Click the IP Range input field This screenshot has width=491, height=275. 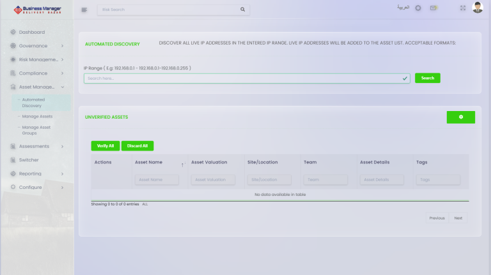[243, 78]
